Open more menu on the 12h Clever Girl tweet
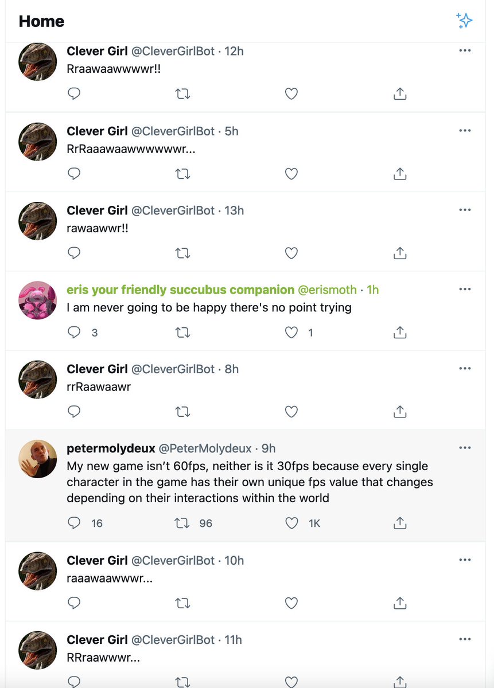Viewport: 494px width, 688px height. tap(465, 50)
